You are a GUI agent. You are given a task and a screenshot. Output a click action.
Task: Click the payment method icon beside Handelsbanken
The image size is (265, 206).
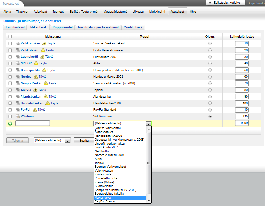click(x=18, y=103)
